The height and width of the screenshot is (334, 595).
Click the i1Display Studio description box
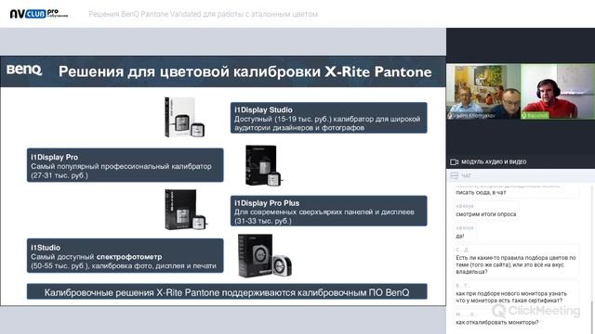(x=328, y=118)
